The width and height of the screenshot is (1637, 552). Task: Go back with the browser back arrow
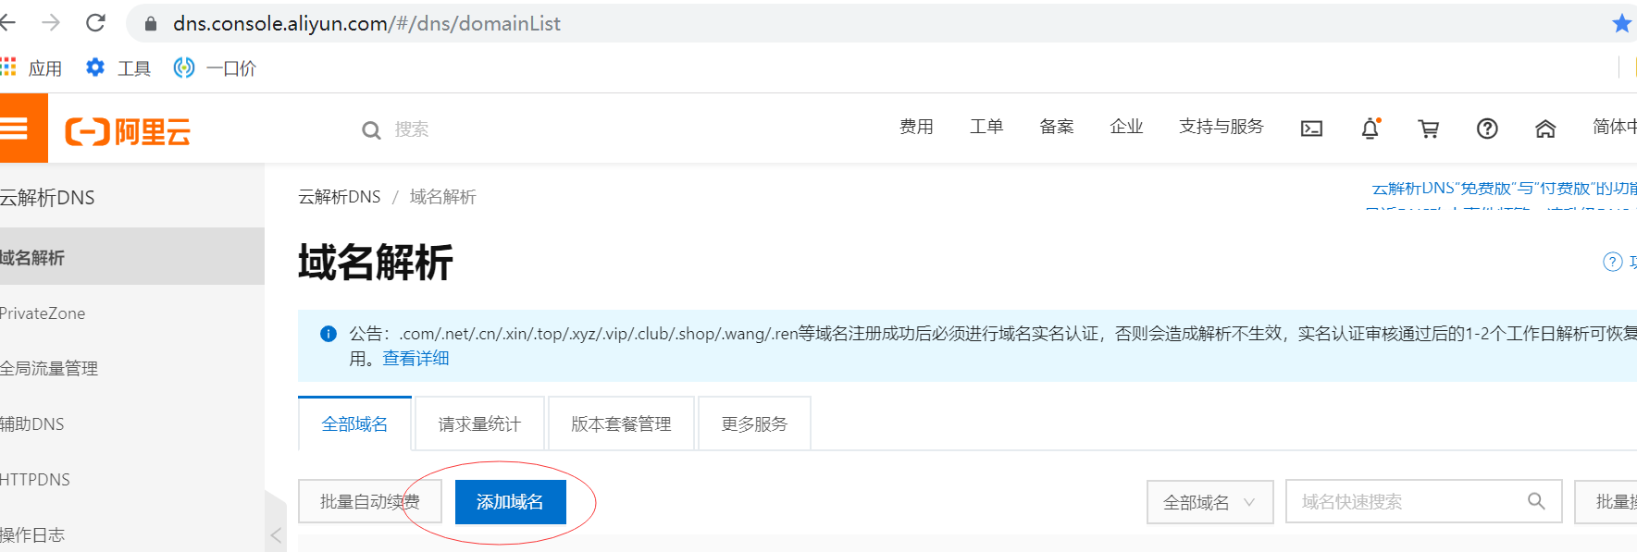[8, 23]
